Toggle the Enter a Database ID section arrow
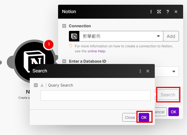Viewport: 187px width, 135px height. (64, 61)
